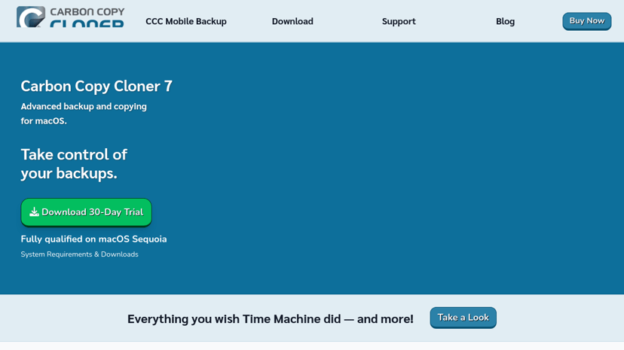Viewport: 624px width, 350px height.
Task: Click the Buy Now button
Action: point(586,21)
